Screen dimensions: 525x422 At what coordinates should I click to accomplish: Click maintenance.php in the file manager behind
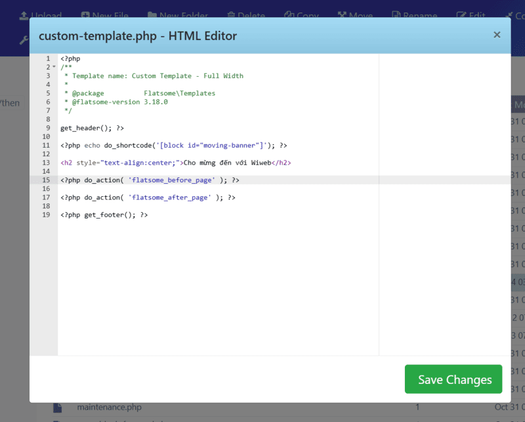(x=109, y=408)
